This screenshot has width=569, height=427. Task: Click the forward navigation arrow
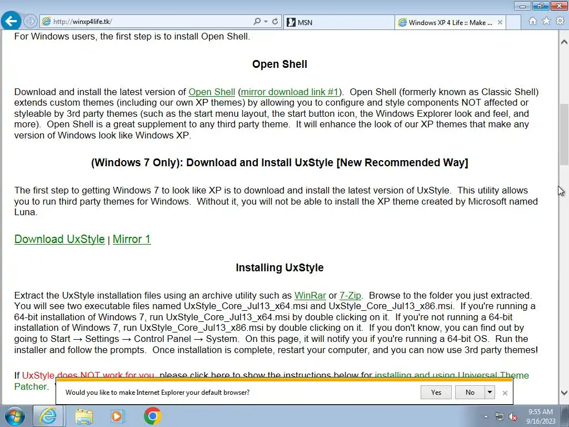[31, 22]
